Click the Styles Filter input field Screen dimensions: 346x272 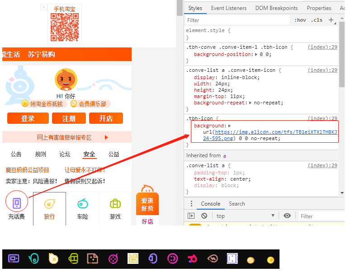coord(237,20)
